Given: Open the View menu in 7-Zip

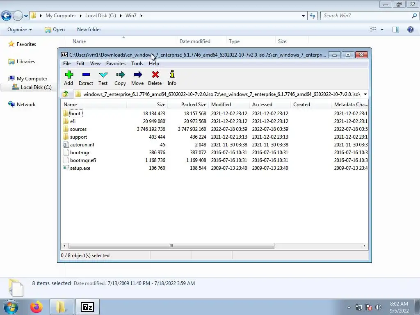Looking at the screenshot, I should [x=95, y=64].
